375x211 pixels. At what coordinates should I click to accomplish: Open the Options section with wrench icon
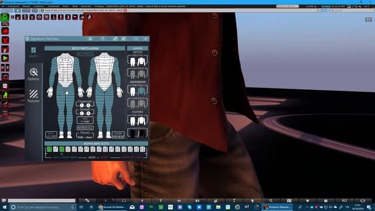[33, 74]
